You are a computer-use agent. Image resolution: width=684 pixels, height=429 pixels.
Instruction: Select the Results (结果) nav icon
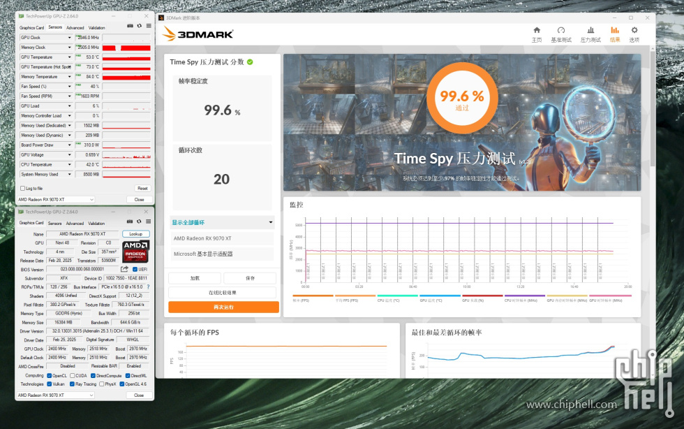pyautogui.click(x=615, y=34)
